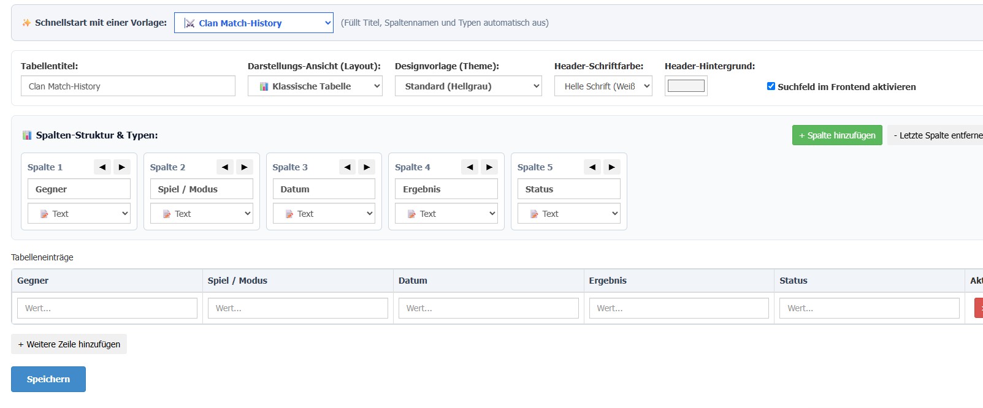Image resolution: width=983 pixels, height=408 pixels.
Task: Open type dropdown for Spalte 1
Action: point(79,213)
